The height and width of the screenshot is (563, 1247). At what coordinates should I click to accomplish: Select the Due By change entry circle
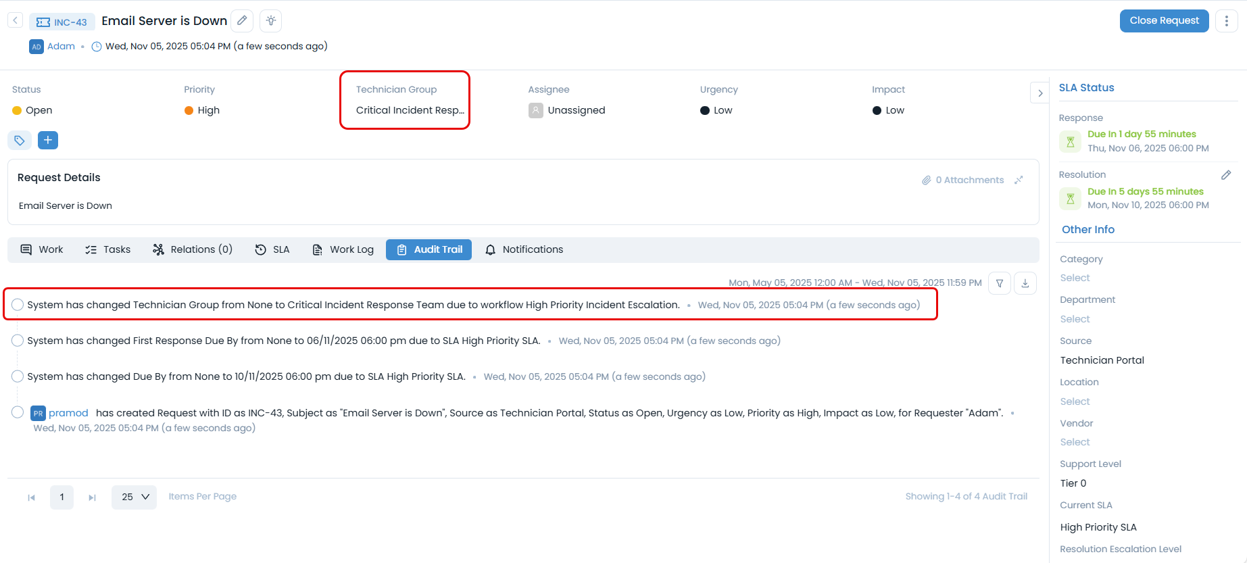click(x=18, y=376)
